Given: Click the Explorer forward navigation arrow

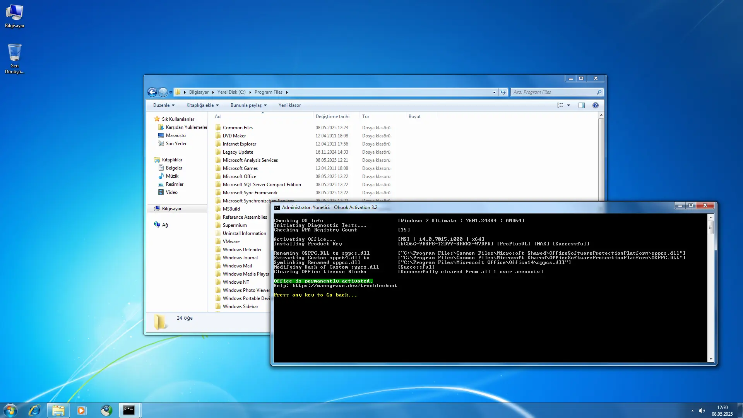Looking at the screenshot, I should 163,92.
